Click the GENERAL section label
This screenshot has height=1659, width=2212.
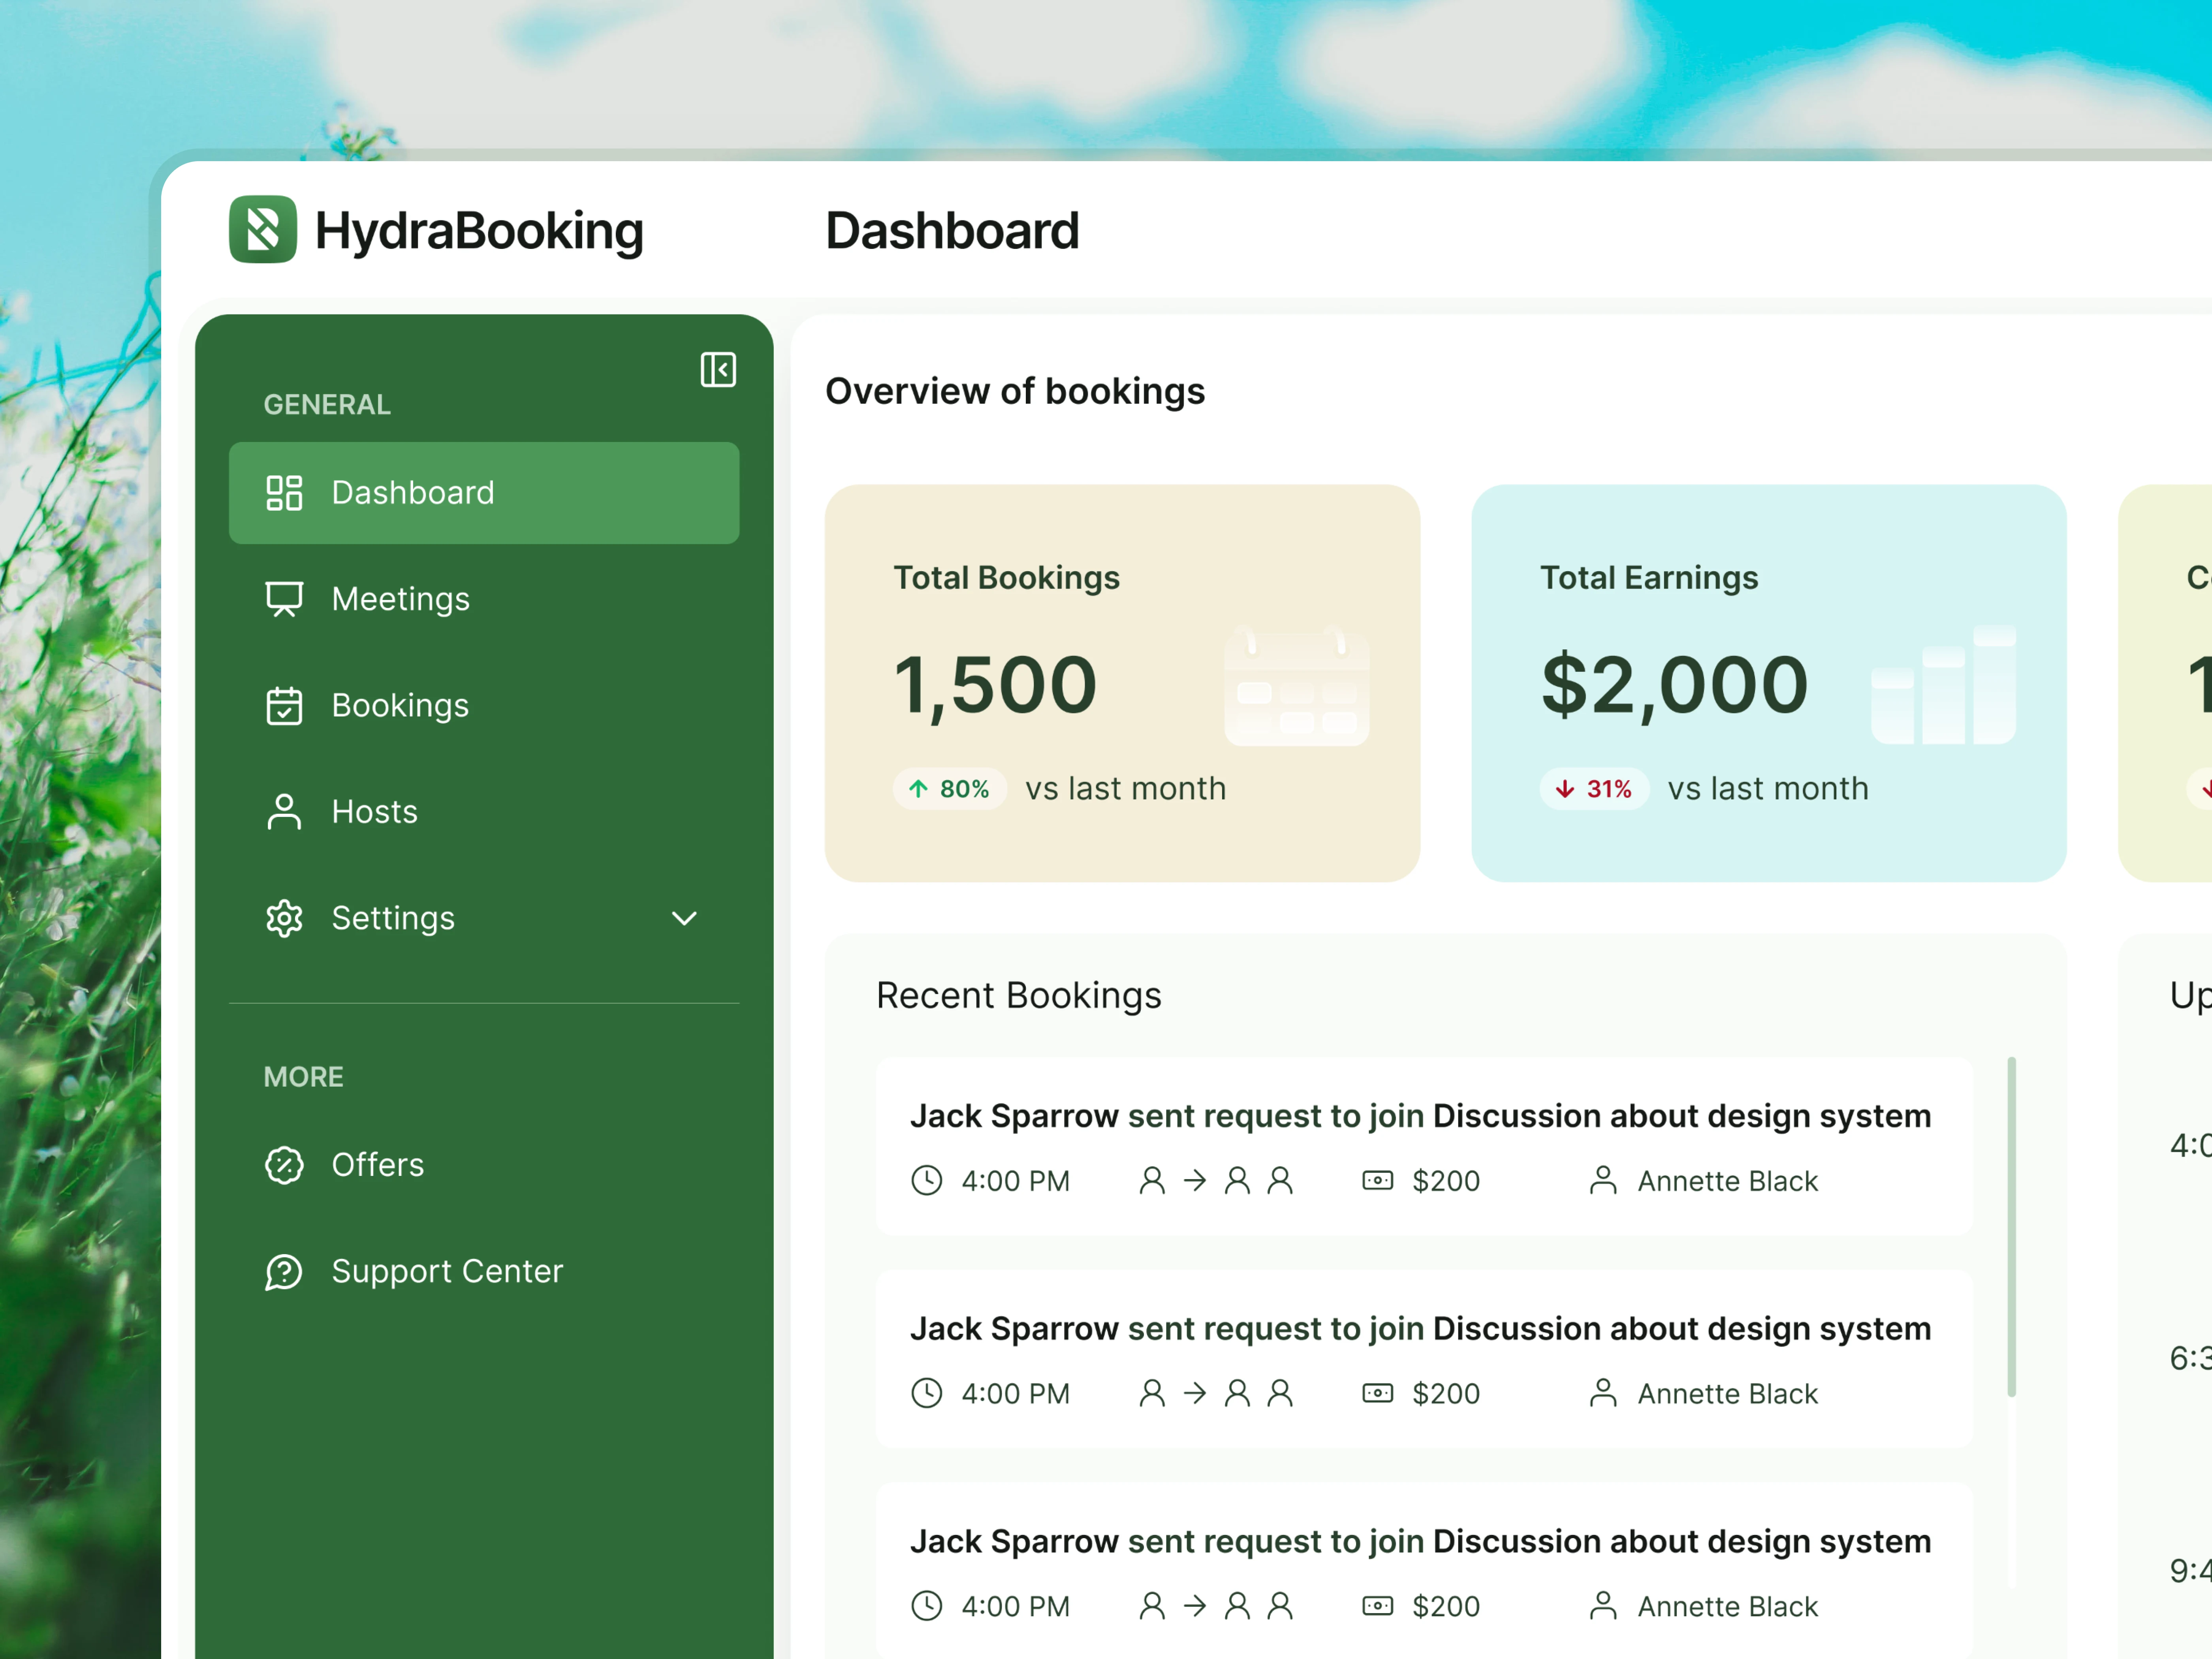click(327, 404)
